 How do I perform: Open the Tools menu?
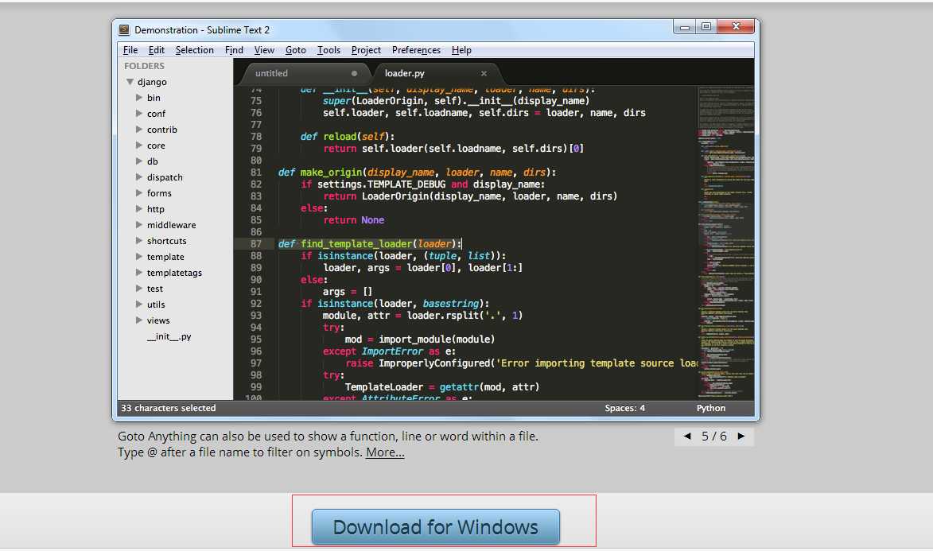[328, 50]
